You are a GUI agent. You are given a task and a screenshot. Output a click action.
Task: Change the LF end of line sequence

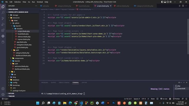(x=148, y=99)
